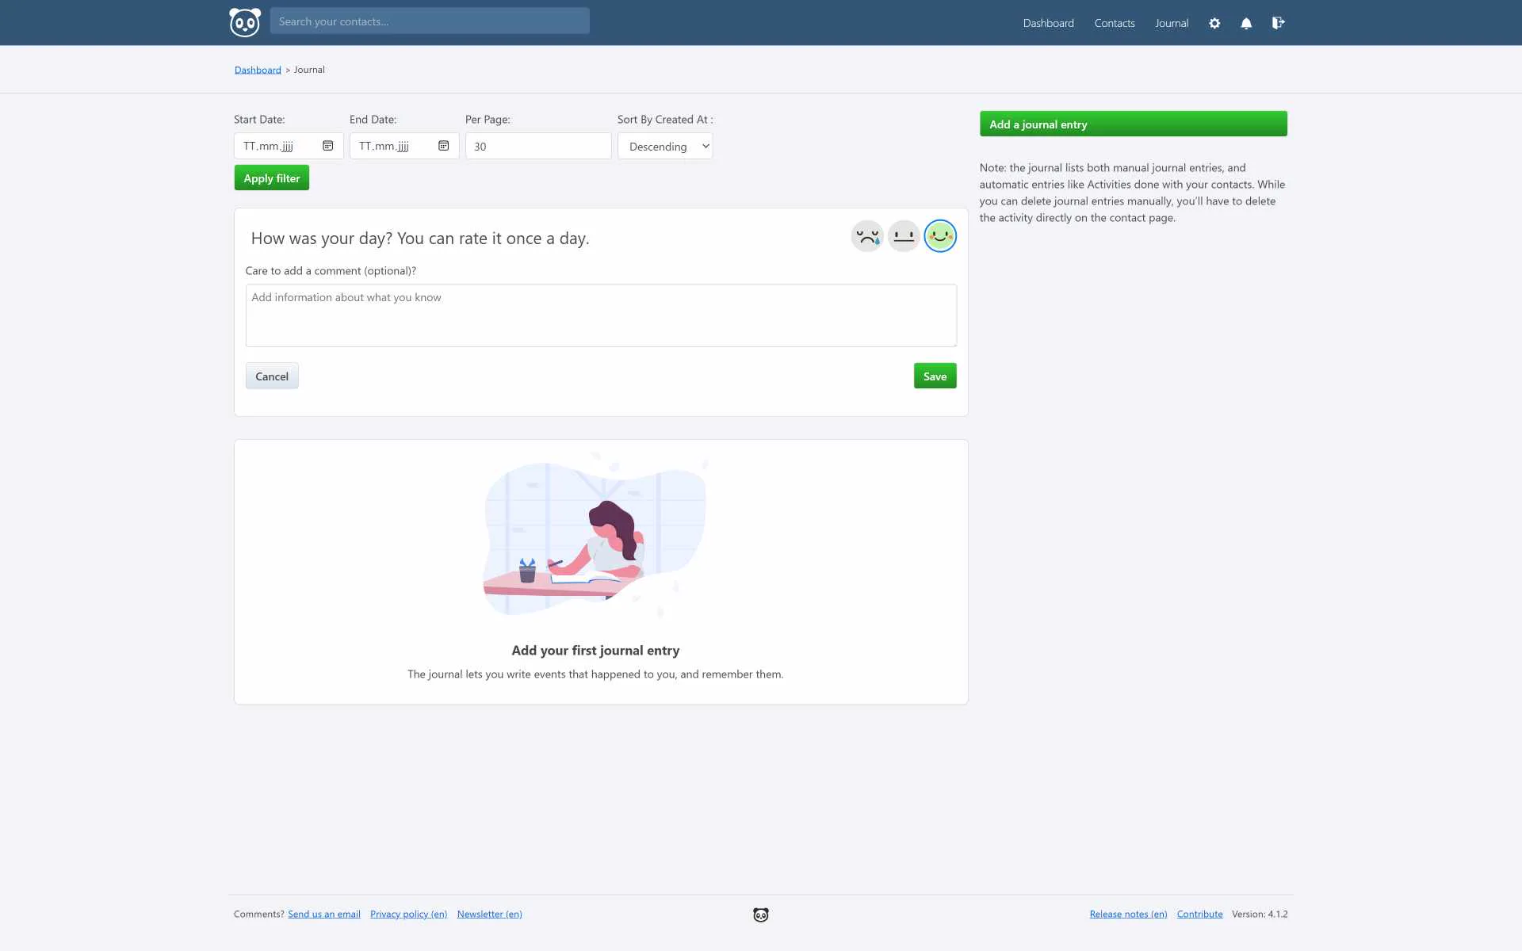
Task: Click the Dashboard breadcrumb link
Action: (258, 70)
